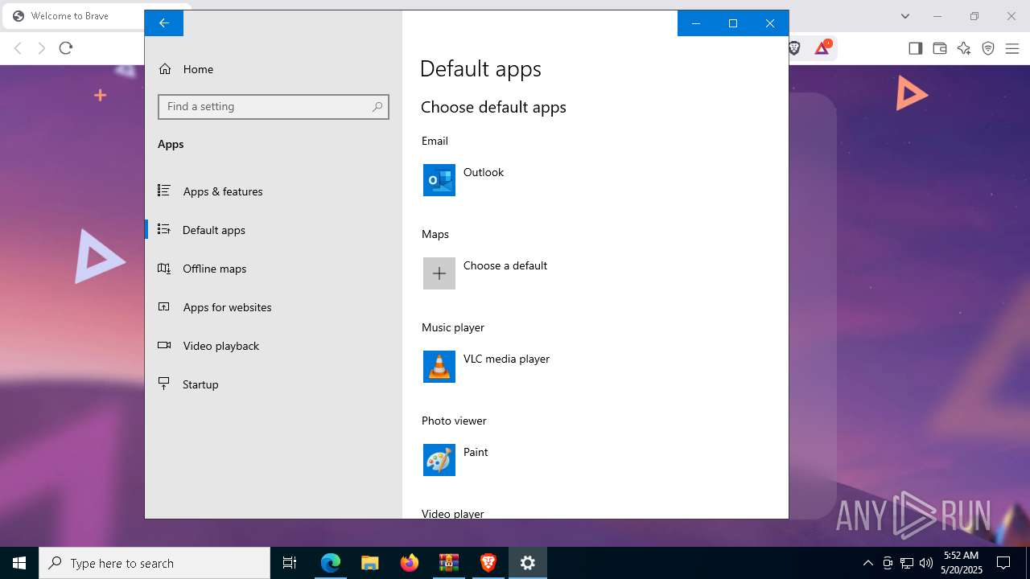Viewport: 1030px width, 579px height.
Task: Open Home in Settings sidebar
Action: pyautogui.click(x=274, y=69)
